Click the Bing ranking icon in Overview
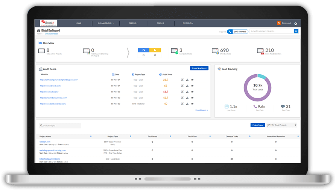336x190 pixels. (x=155, y=50)
